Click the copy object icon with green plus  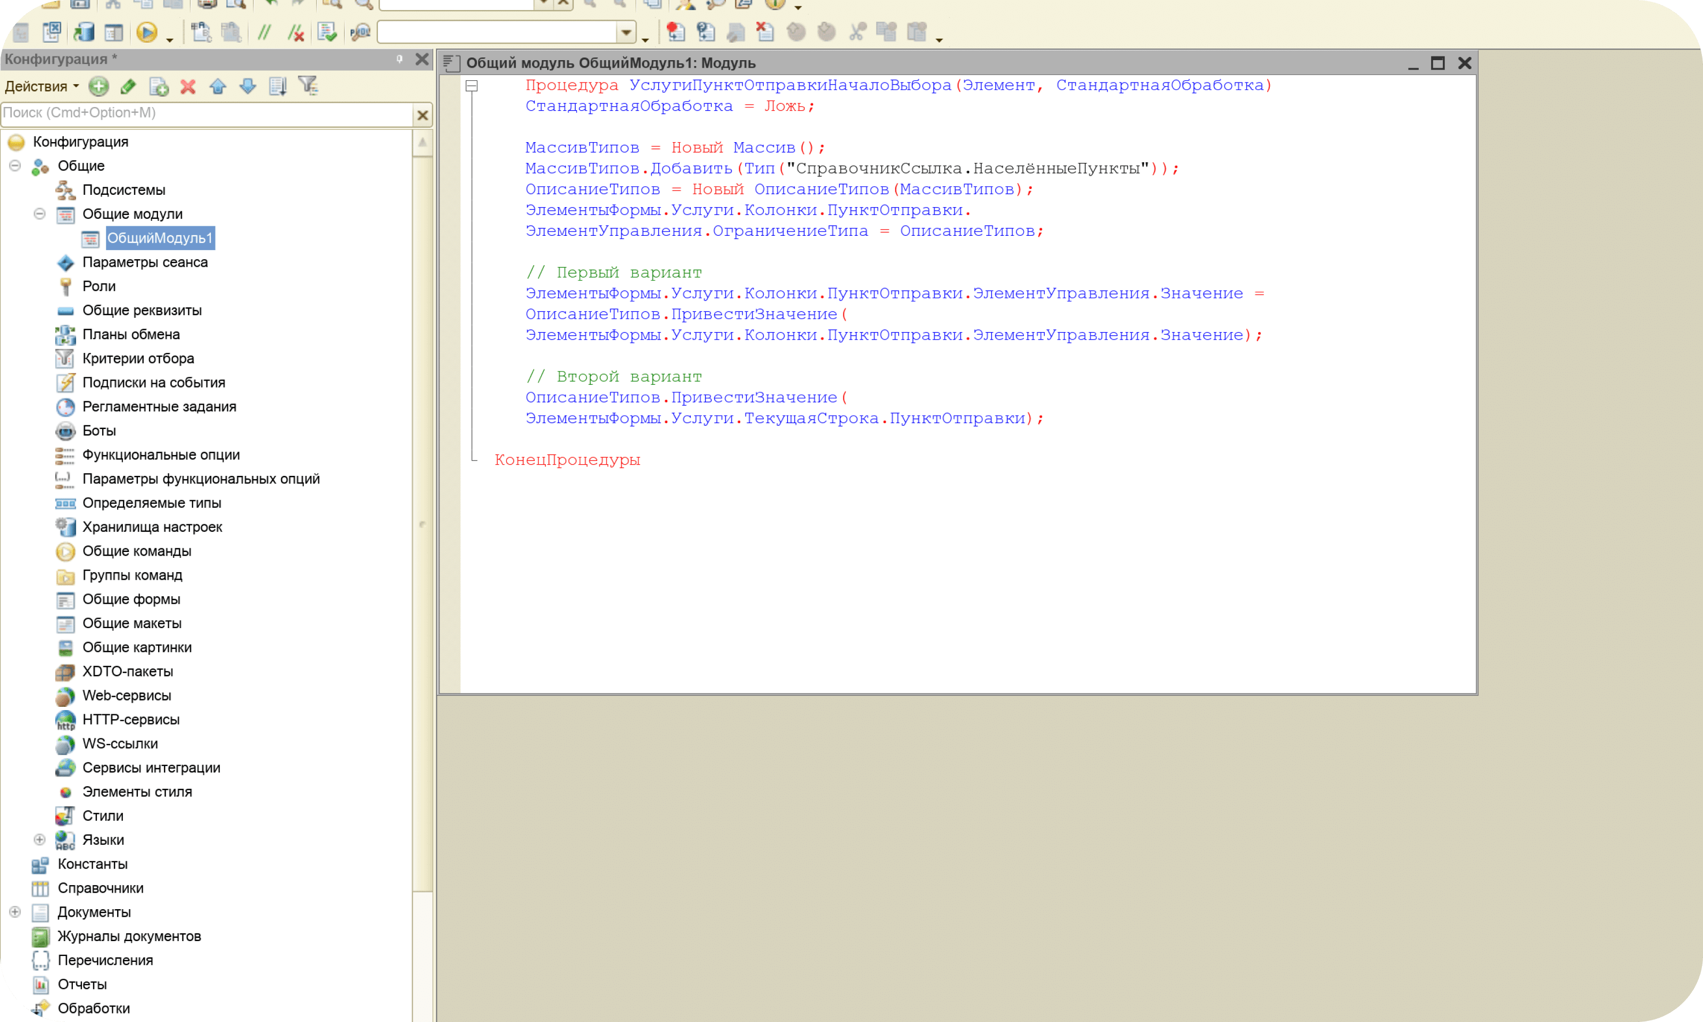[x=158, y=86]
